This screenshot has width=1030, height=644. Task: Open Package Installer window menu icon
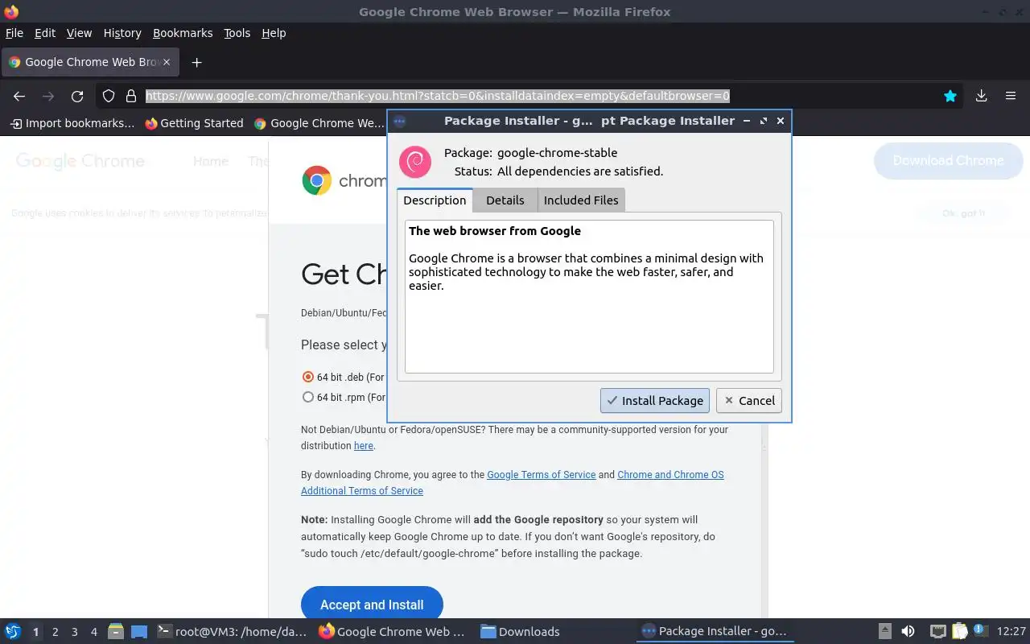[x=399, y=121]
